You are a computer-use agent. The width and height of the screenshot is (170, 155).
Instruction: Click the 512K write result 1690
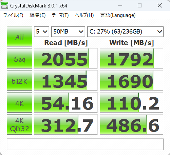tap(131, 80)
